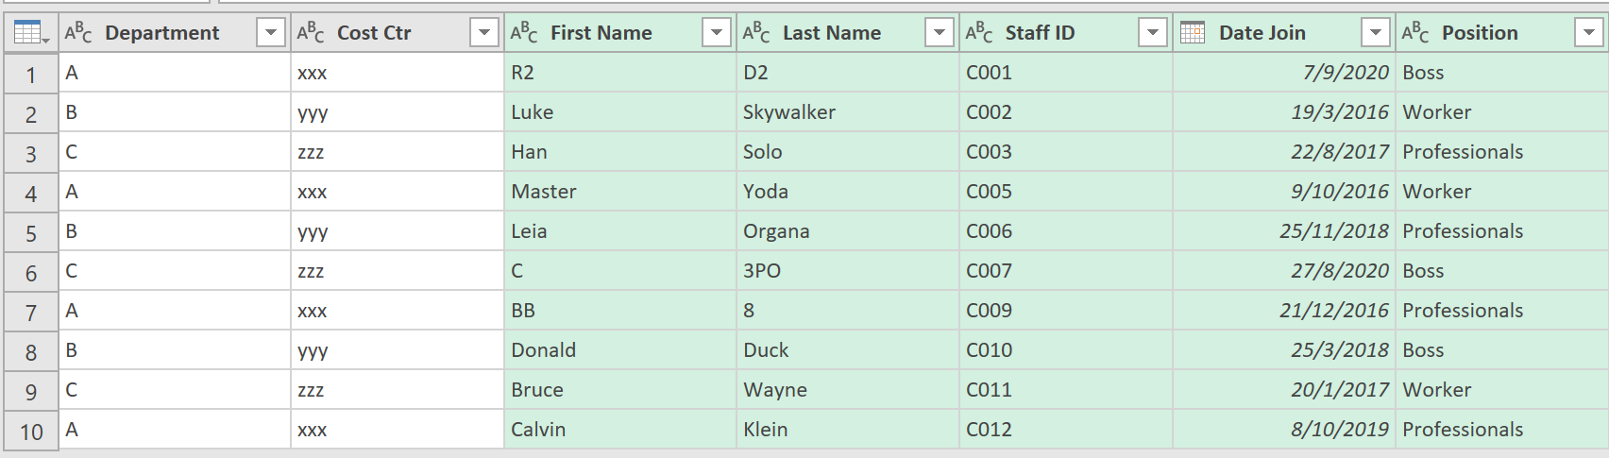The image size is (1609, 458).
Task: Open the Position column filter dropdown
Action: (x=1589, y=33)
